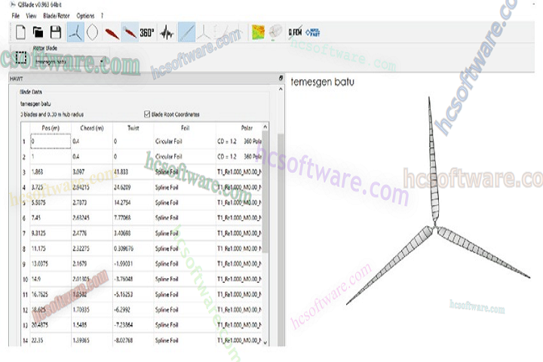Select chord value 2.1679 in row 9

coord(92,264)
